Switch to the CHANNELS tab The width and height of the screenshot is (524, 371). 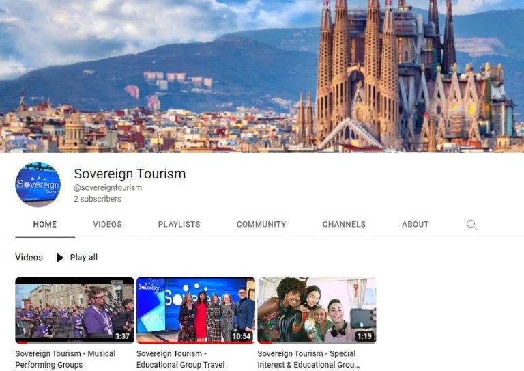pyautogui.click(x=344, y=224)
